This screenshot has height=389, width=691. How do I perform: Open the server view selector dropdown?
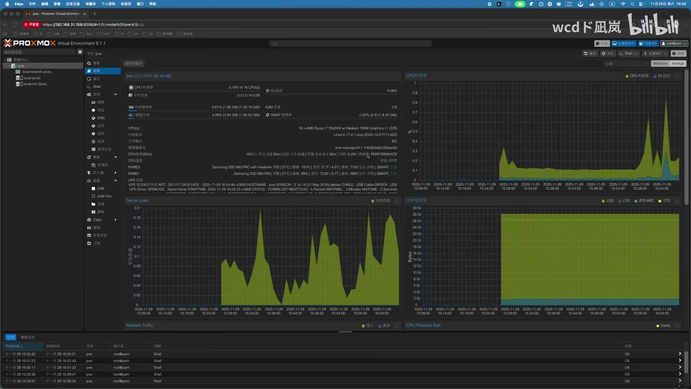pyautogui.click(x=39, y=52)
